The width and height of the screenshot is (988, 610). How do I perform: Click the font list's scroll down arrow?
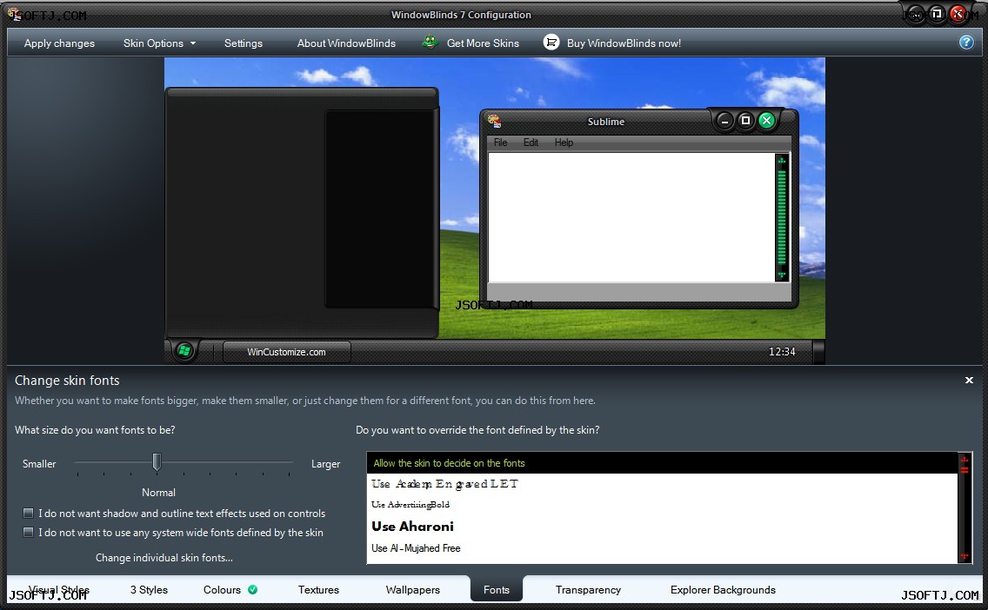point(964,556)
